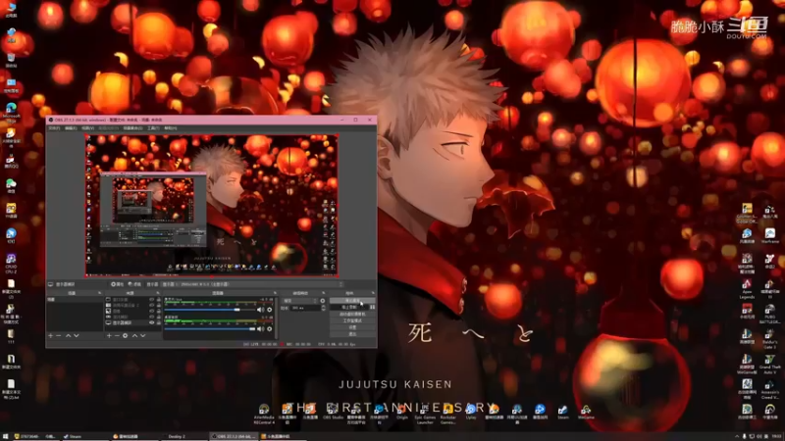Select Apex Legends desktop icon
This screenshot has height=441, width=785.
tap(747, 289)
